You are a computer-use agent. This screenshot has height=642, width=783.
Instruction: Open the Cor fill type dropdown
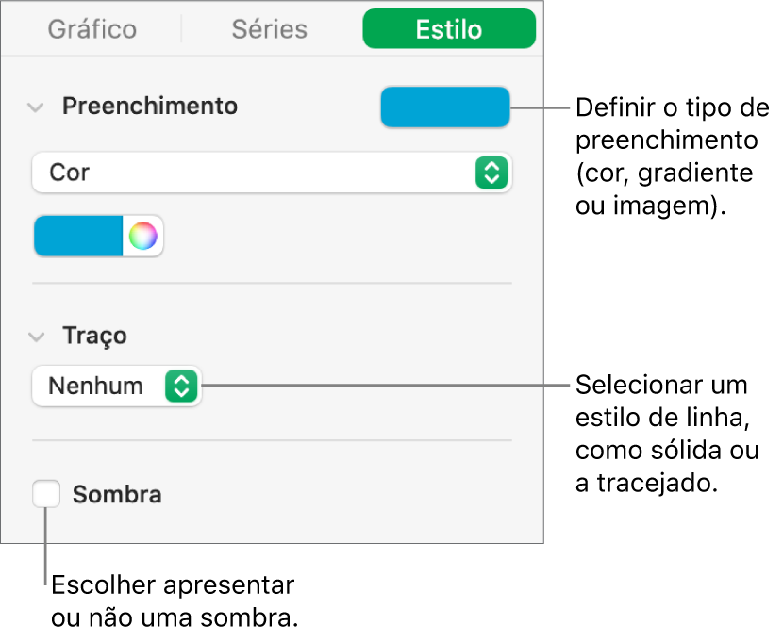point(271,173)
